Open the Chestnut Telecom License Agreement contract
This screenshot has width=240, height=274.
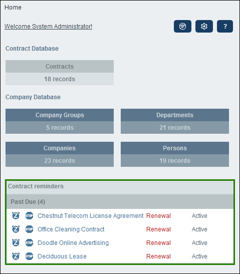[x=91, y=216]
